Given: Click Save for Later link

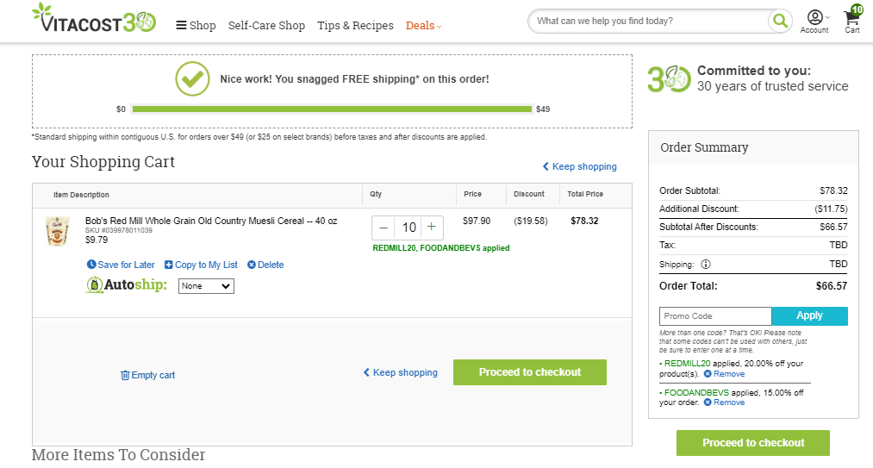Looking at the screenshot, I should point(121,265).
